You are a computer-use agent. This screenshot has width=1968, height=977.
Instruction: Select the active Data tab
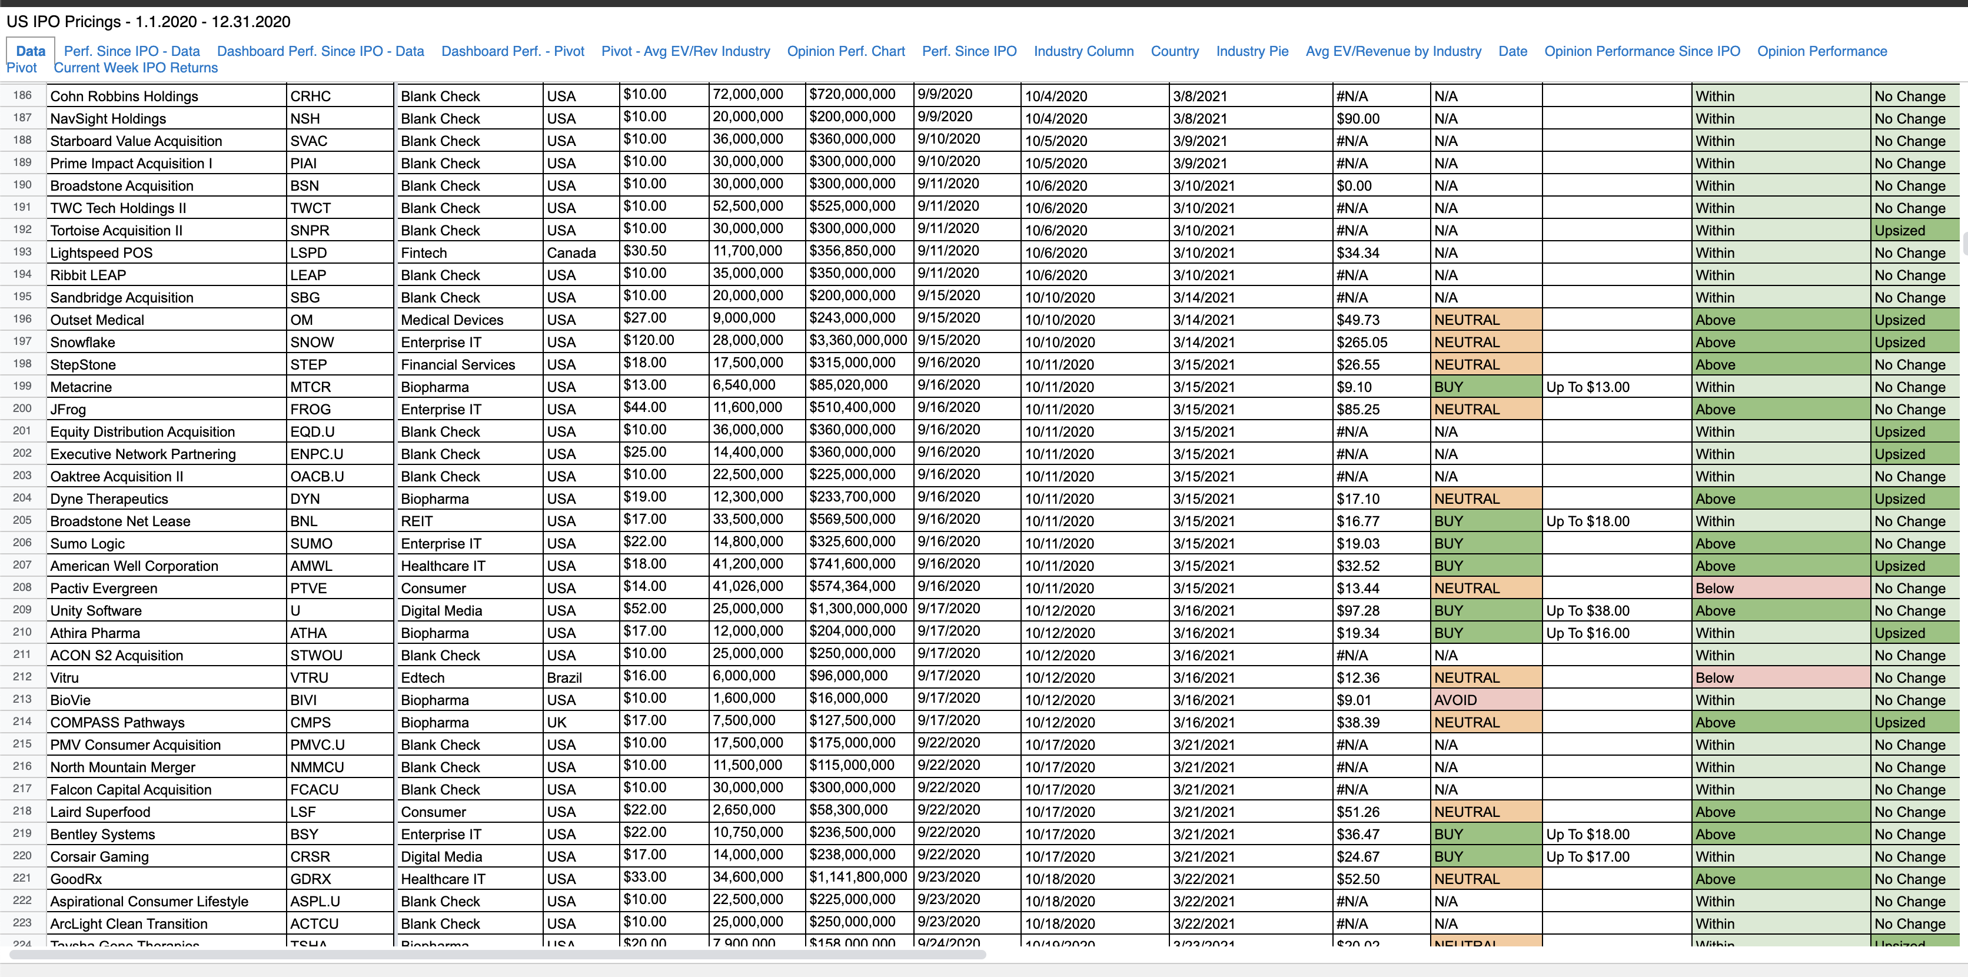click(31, 51)
